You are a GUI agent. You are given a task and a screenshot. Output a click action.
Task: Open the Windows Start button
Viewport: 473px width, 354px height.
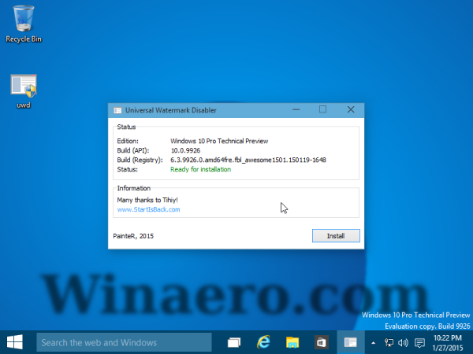pyautogui.click(x=14, y=342)
